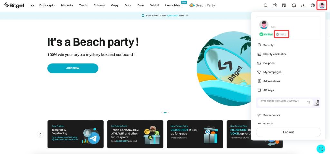Image resolution: width=330 pixels, height=154 pixels.
Task: Open the Launchhub menu item
Action: click(x=173, y=5)
